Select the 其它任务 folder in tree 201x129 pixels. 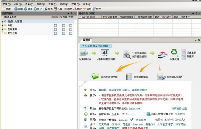click(12, 33)
